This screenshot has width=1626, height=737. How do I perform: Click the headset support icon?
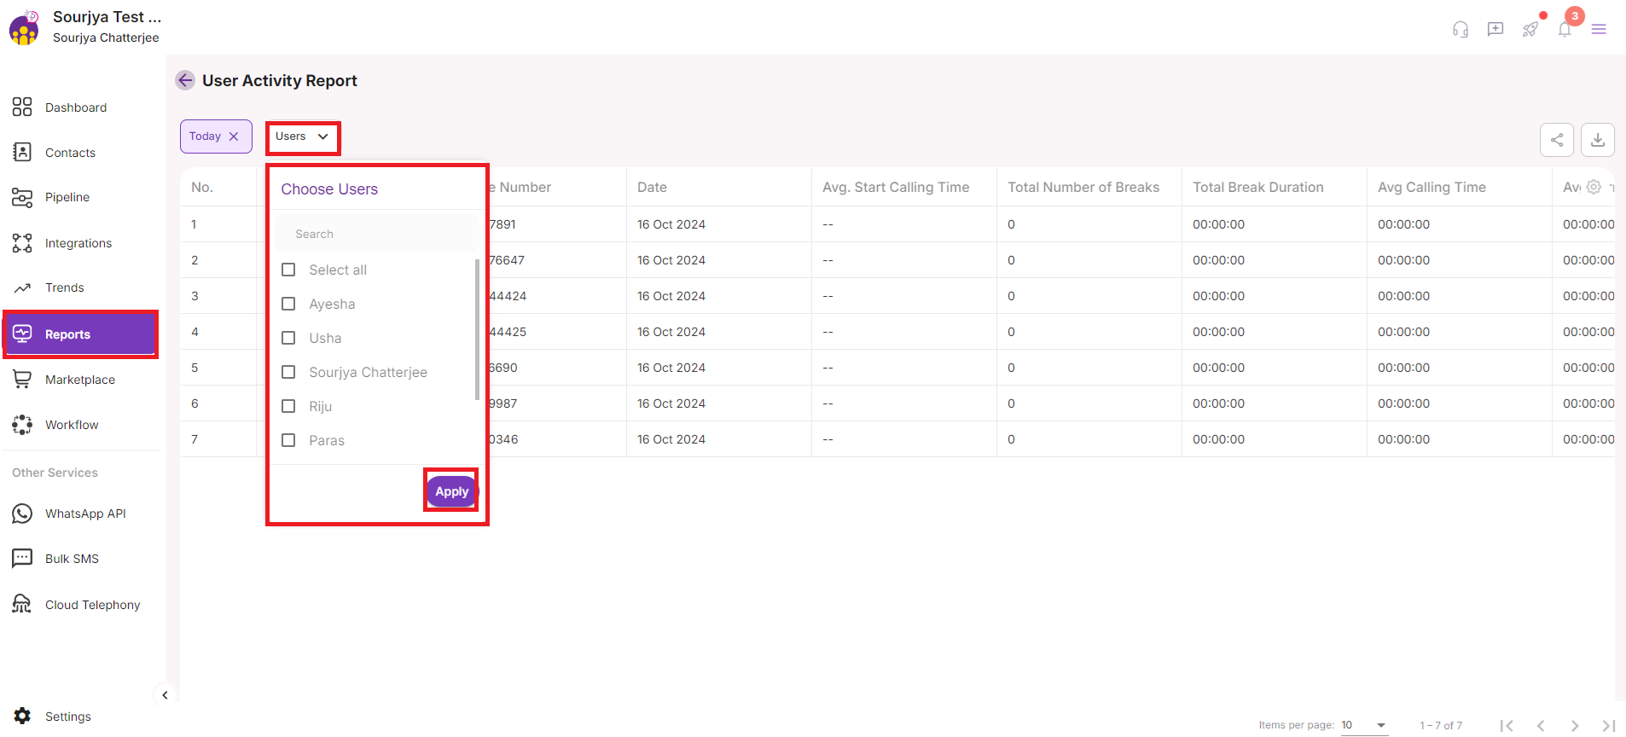[1460, 30]
